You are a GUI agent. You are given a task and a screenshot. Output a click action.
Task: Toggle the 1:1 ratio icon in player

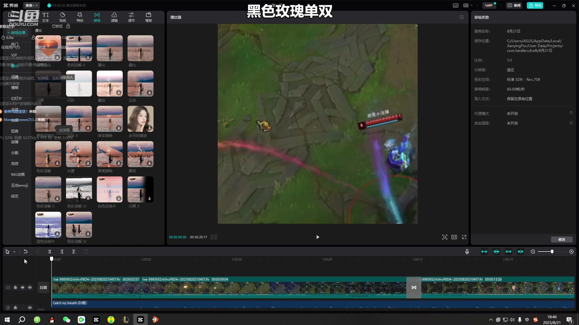click(454, 237)
